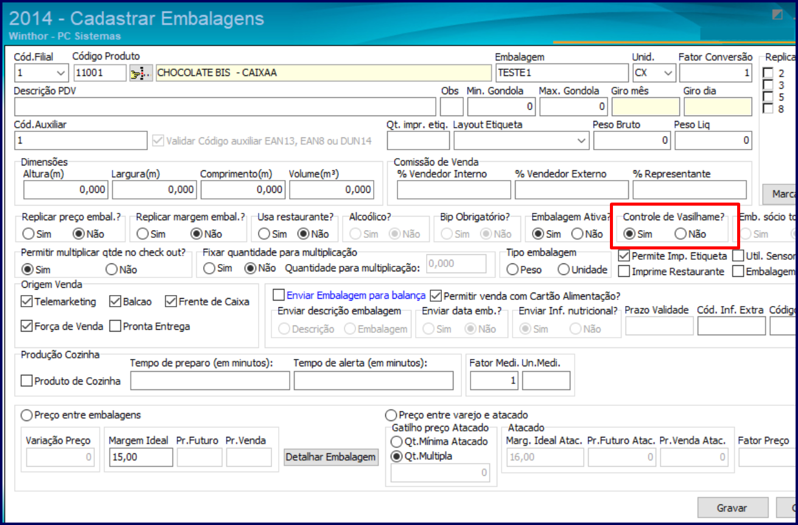The width and height of the screenshot is (798, 525).
Task: Click the Gravar button
Action: coord(732,508)
